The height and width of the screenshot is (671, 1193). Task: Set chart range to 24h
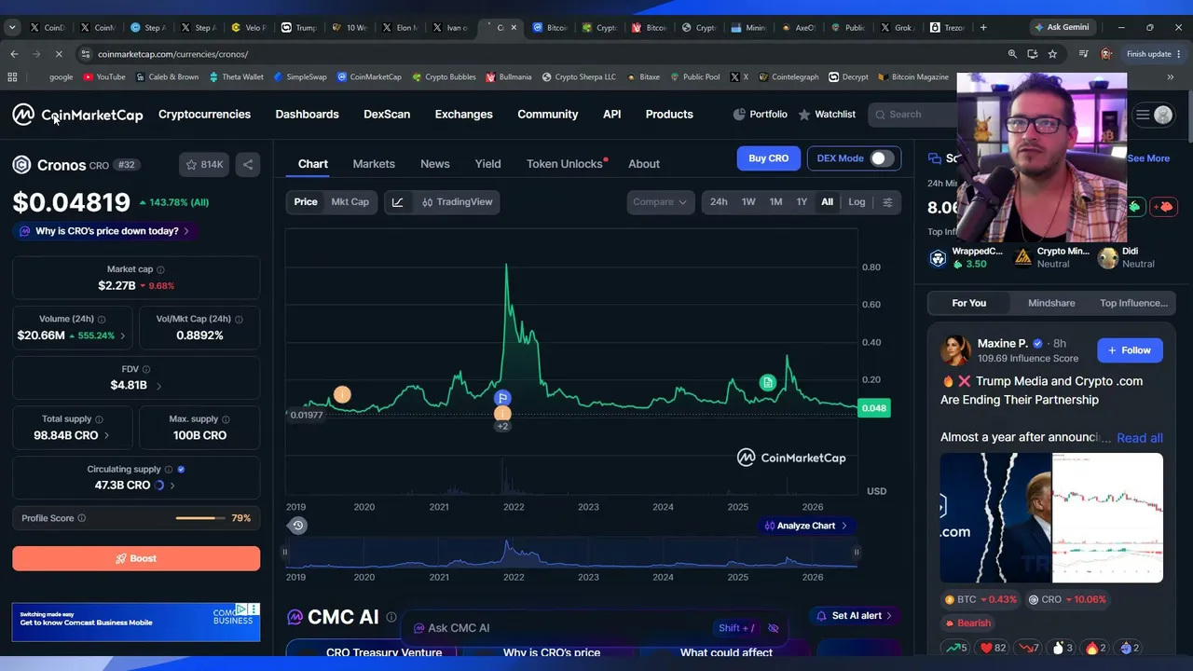click(719, 202)
